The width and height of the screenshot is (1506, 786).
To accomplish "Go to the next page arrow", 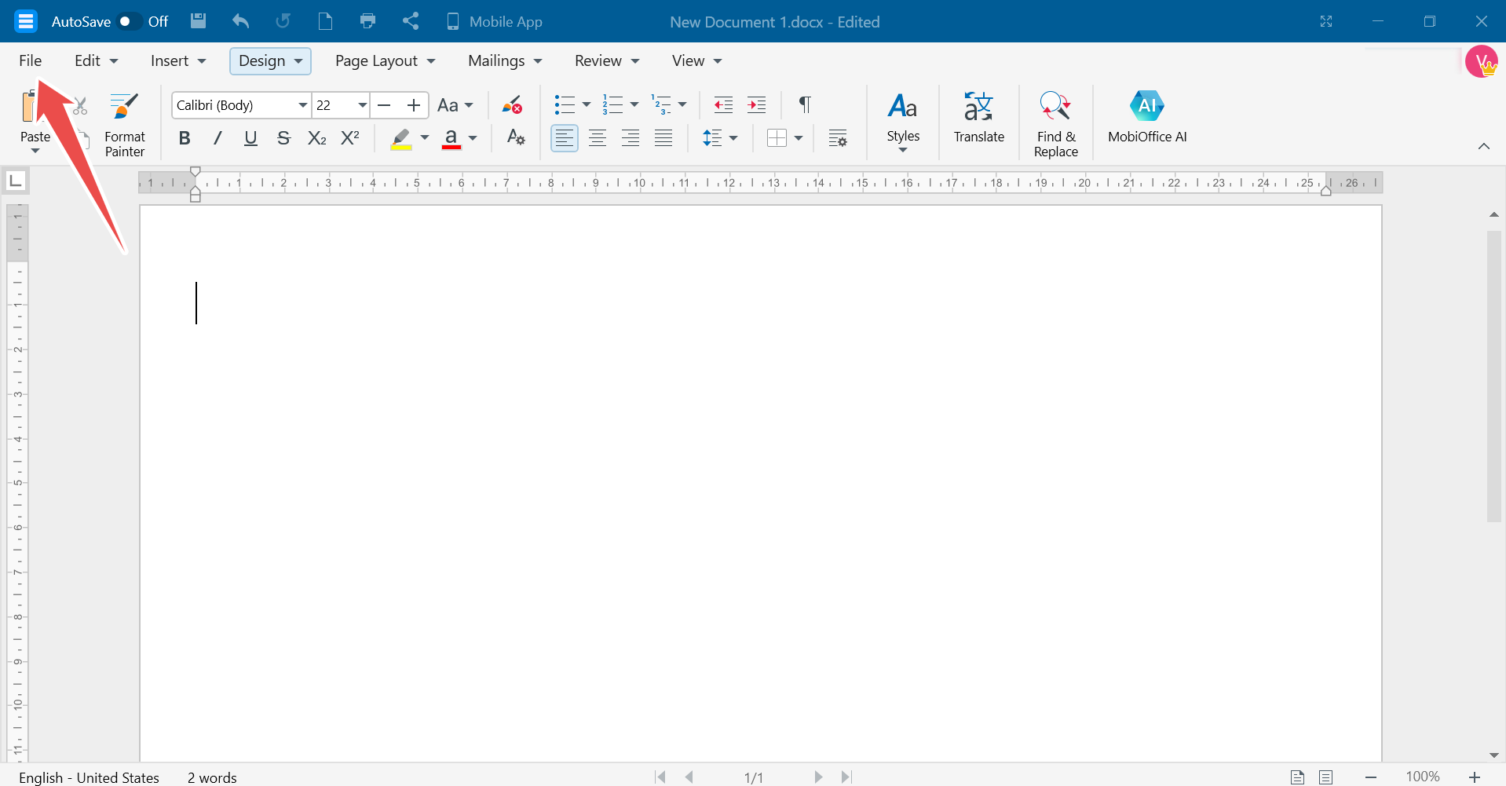I will click(818, 777).
